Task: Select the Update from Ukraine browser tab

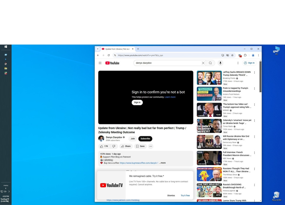Action: pyautogui.click(x=117, y=49)
